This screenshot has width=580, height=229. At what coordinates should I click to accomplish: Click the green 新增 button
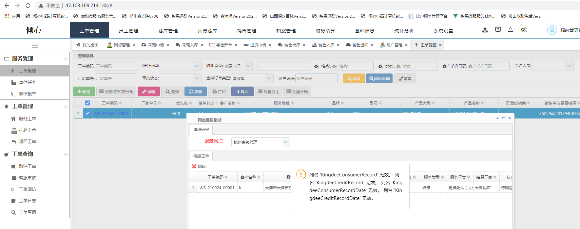coord(84,91)
